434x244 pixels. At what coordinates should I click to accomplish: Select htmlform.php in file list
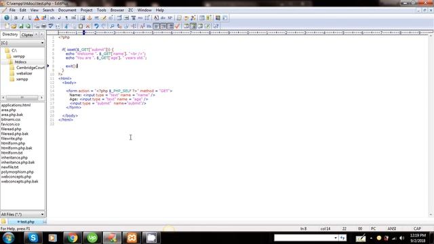(13, 143)
